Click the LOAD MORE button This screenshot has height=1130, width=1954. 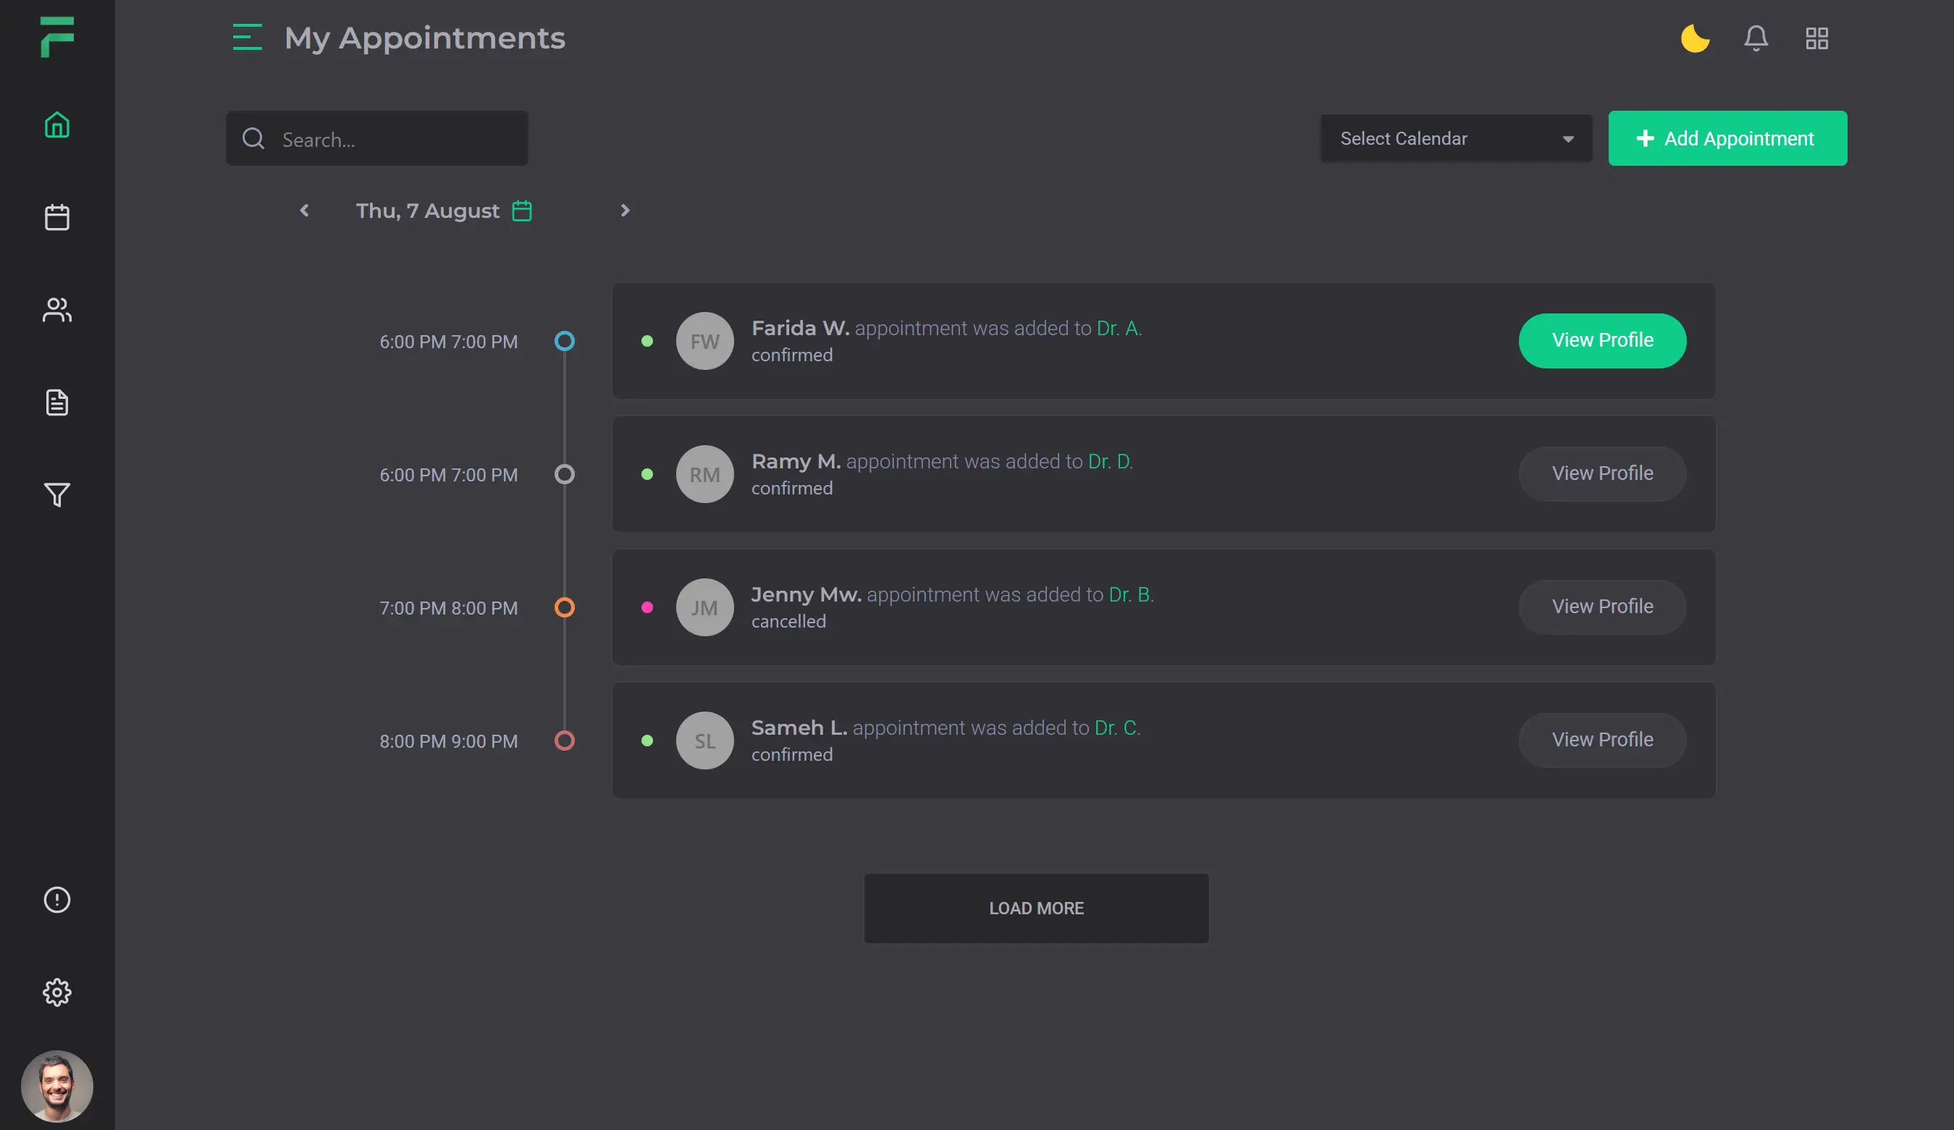[x=1036, y=908]
